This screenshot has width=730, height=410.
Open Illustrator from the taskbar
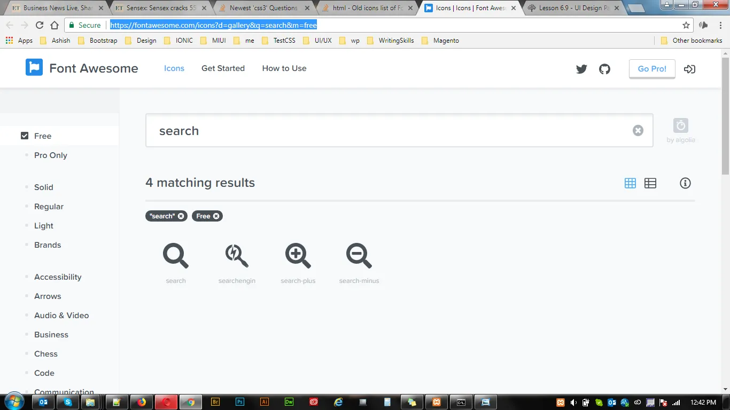(x=265, y=402)
